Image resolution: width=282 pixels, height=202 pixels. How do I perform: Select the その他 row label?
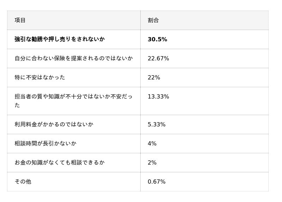point(23,182)
